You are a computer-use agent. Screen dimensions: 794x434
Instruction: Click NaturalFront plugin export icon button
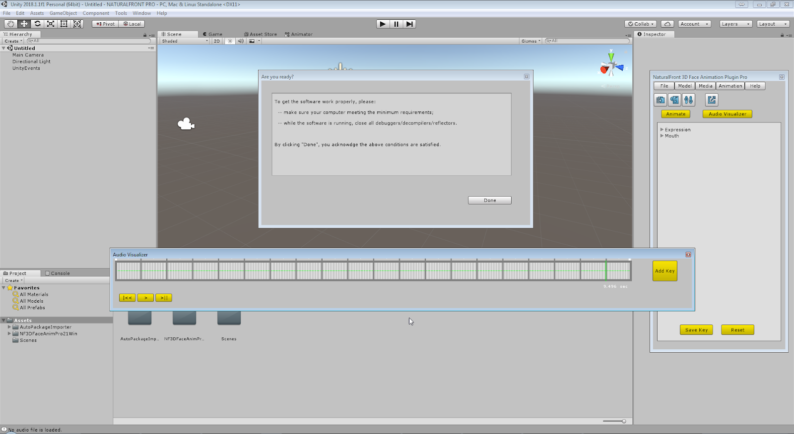tap(712, 100)
